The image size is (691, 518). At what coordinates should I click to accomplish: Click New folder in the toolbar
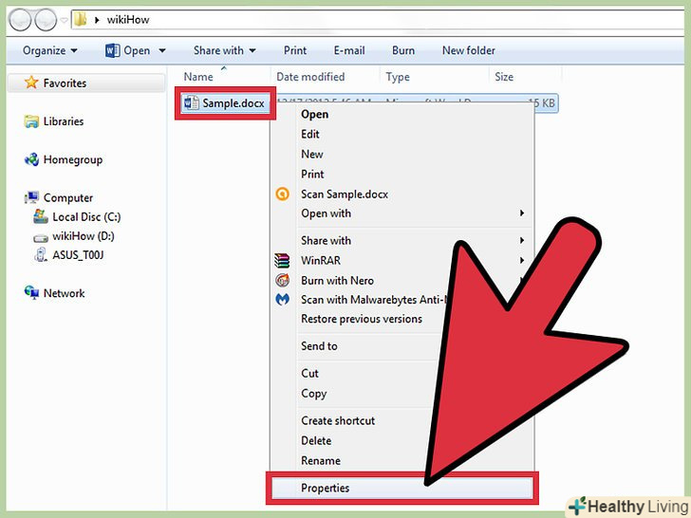click(x=469, y=50)
